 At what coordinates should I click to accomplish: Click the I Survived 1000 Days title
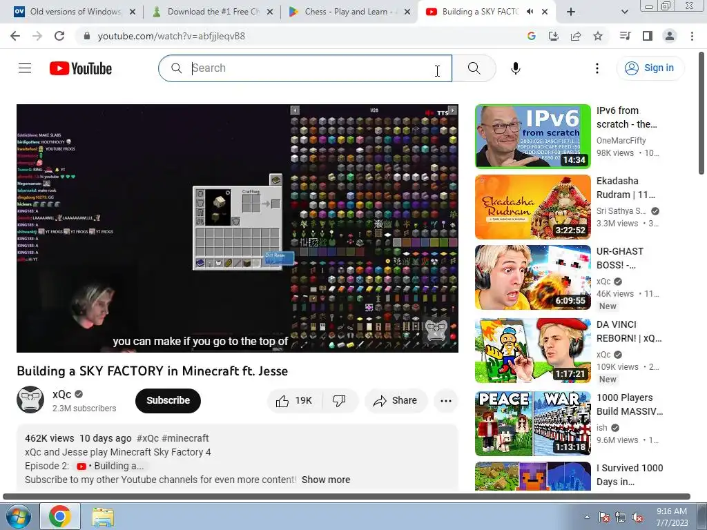click(630, 475)
